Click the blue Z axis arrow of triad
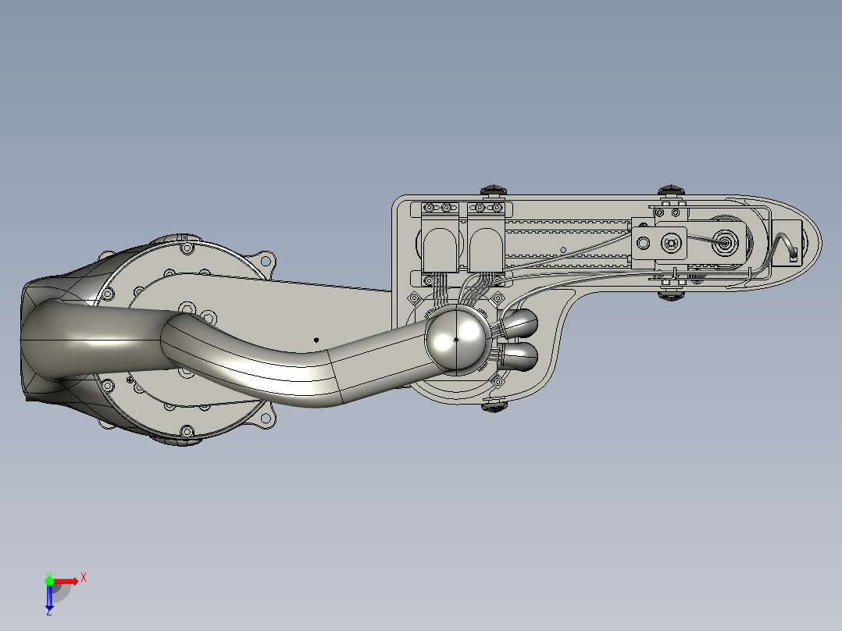The width and height of the screenshot is (842, 631). (49, 597)
